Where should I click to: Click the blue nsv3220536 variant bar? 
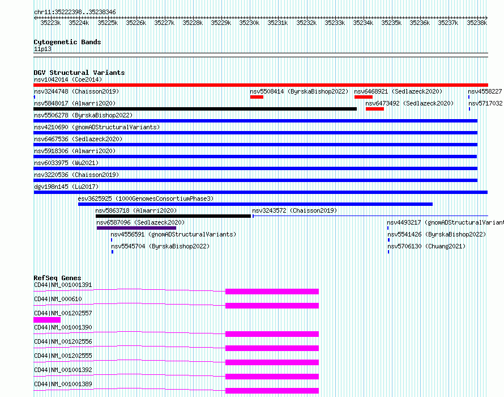click(x=255, y=180)
